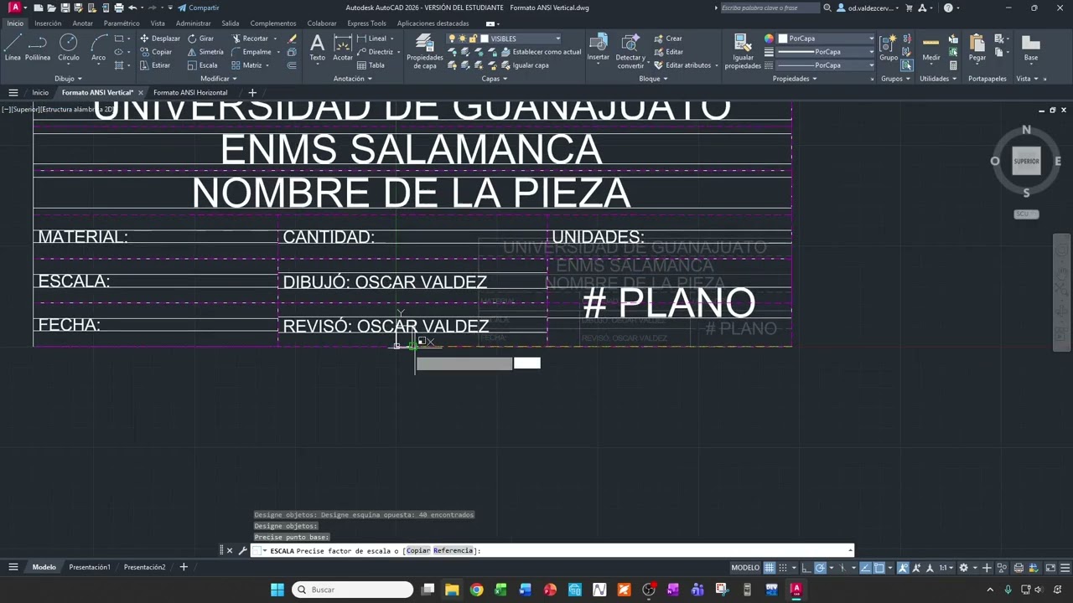Click Establecer como actual button
The height and width of the screenshot is (603, 1073).
tap(540, 52)
